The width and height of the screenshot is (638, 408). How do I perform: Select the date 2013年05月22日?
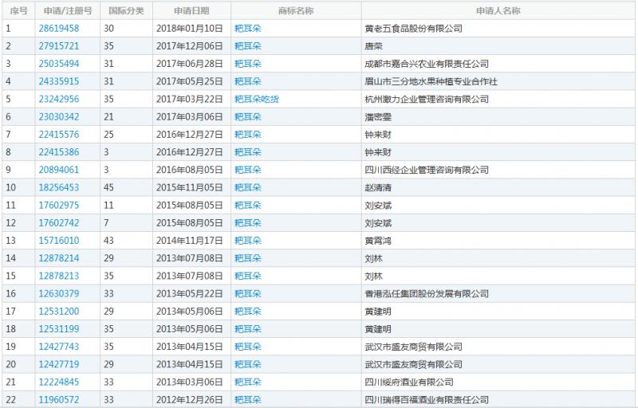[x=190, y=293]
